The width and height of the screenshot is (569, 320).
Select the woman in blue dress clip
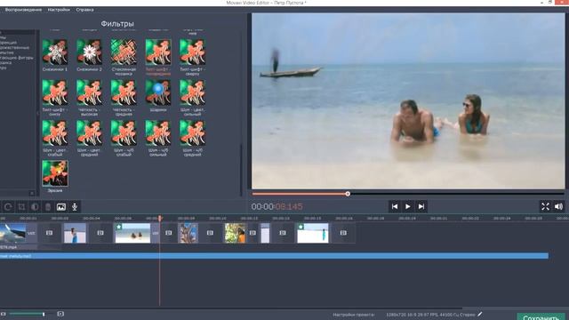point(75,233)
